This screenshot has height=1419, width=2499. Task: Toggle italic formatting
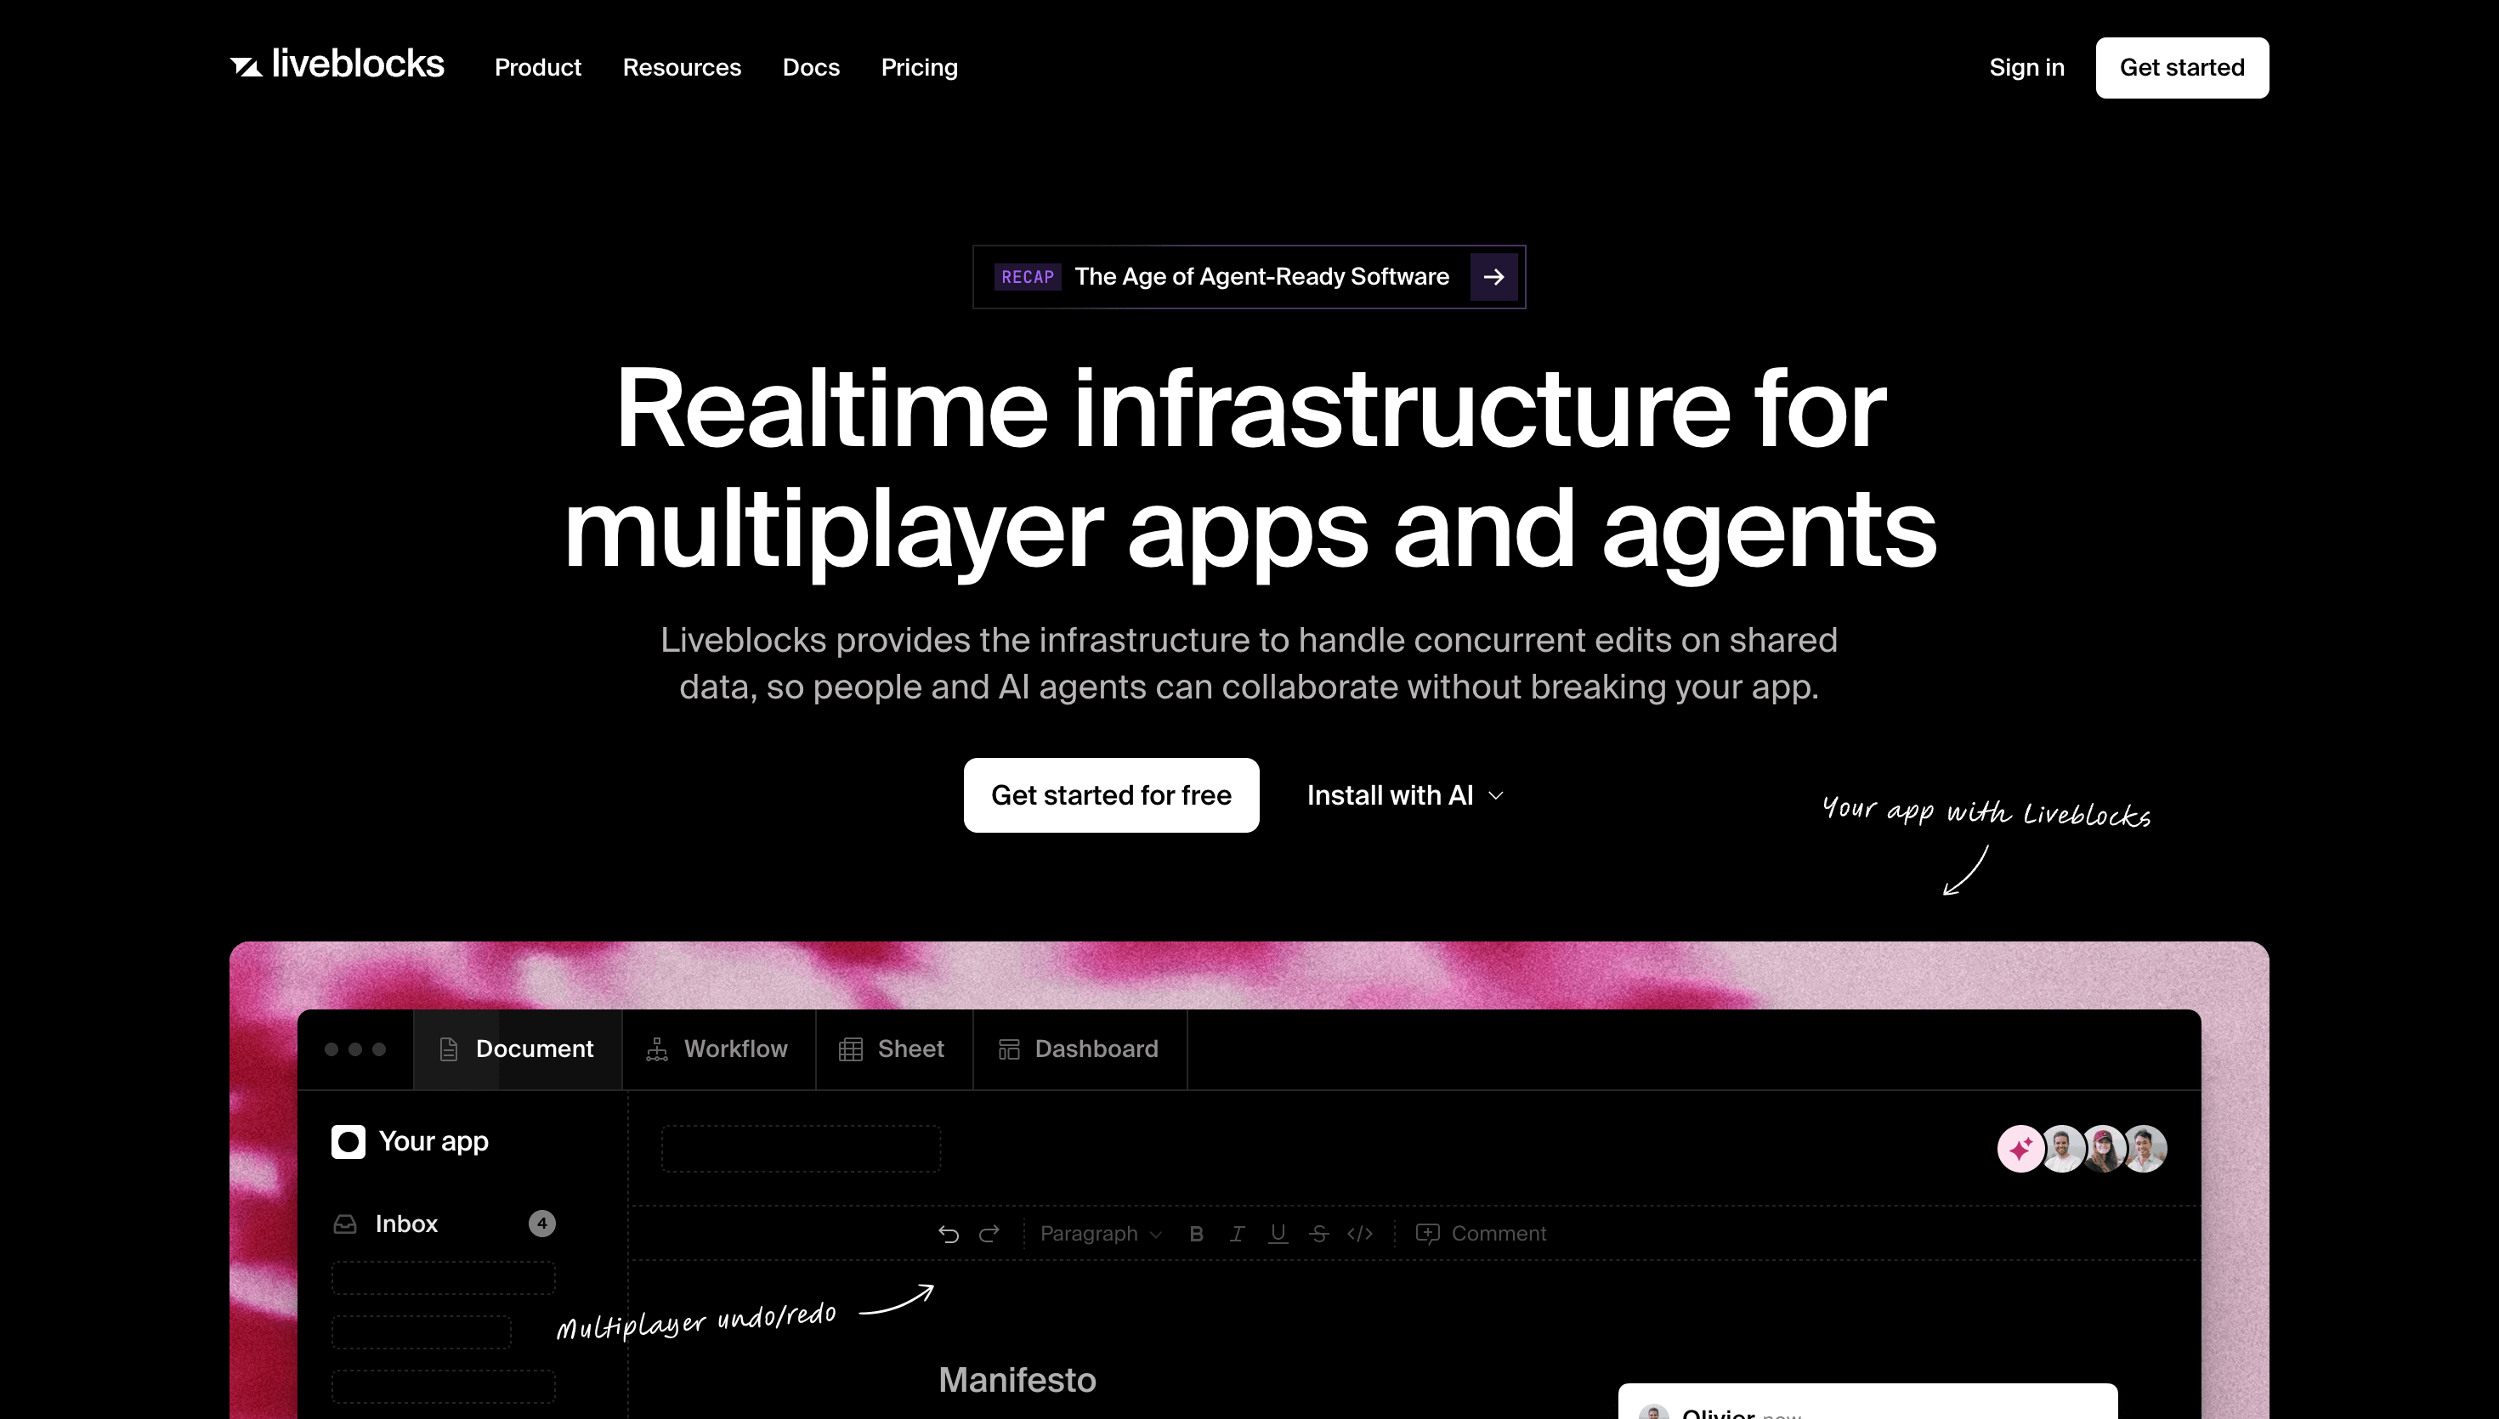click(1237, 1234)
